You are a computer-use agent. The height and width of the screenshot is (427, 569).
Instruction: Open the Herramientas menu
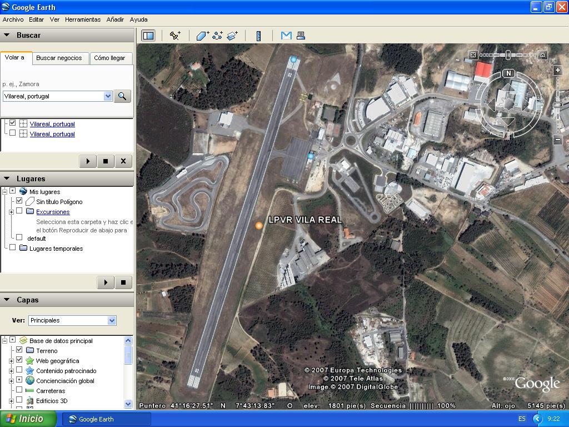coord(82,19)
